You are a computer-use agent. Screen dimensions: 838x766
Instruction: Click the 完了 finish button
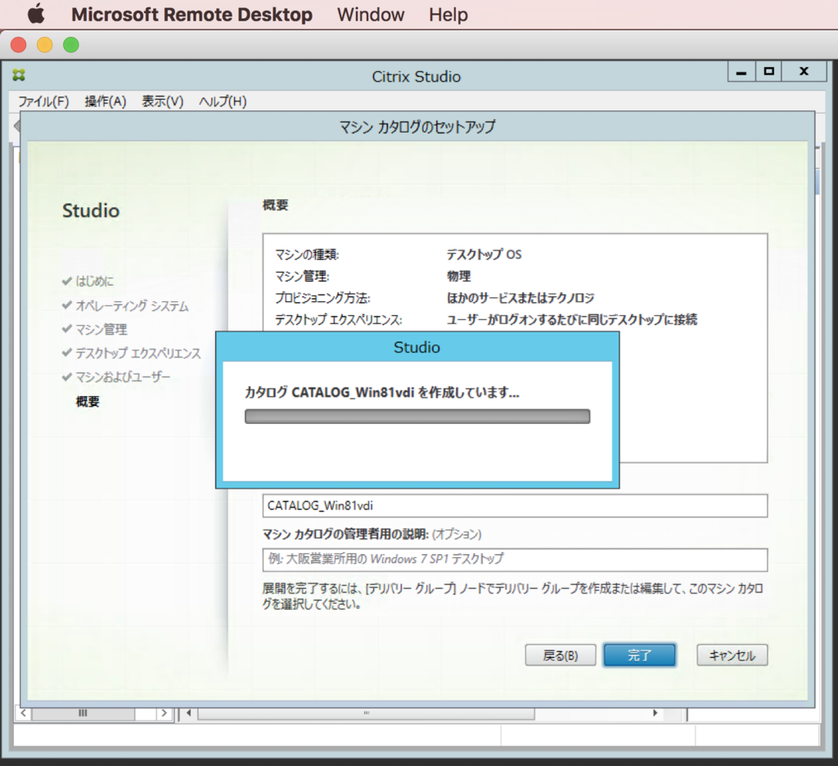(639, 655)
